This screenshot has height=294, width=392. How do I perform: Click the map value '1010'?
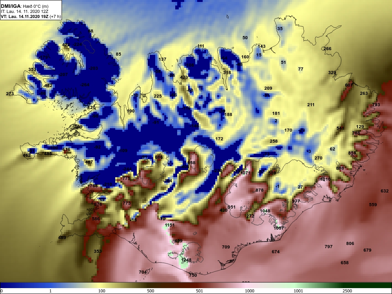[325, 179]
